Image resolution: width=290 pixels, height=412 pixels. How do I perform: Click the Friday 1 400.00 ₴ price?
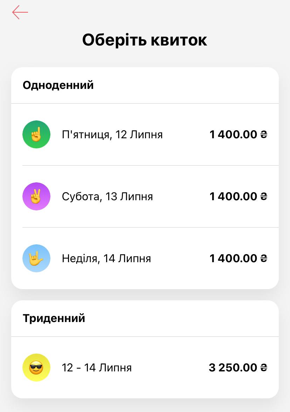(x=233, y=134)
